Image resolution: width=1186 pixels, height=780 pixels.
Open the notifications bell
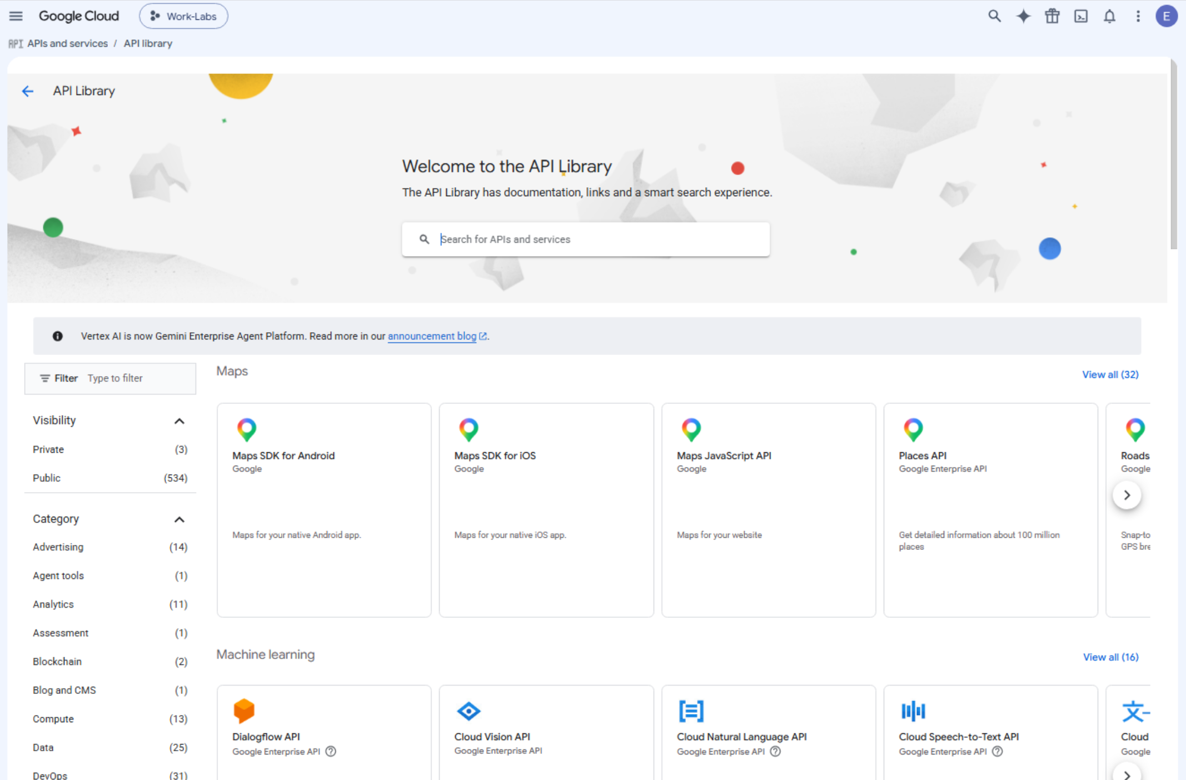tap(1109, 16)
